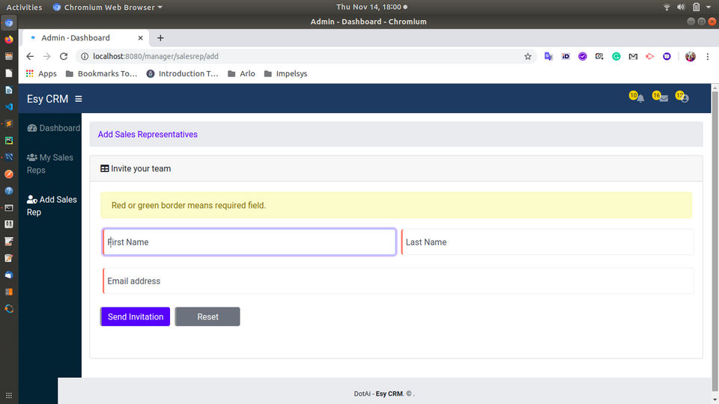Open a new browser tab
The image size is (719, 404).
click(160, 38)
